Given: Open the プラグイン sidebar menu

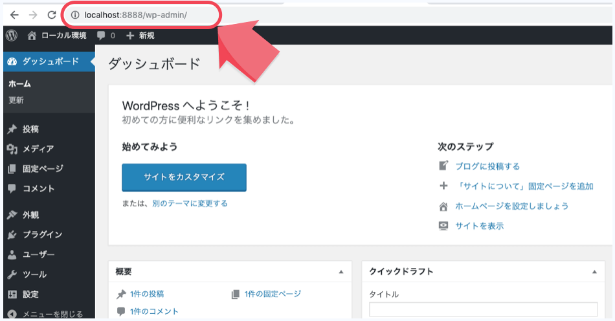Looking at the screenshot, I should pos(42,234).
